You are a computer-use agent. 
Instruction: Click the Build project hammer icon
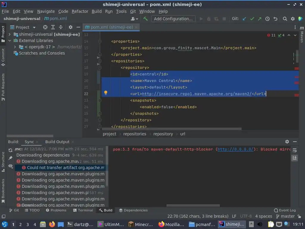145,19
